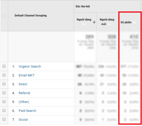Sort by the Số phiên column header
The height and width of the screenshot is (126, 142).
126,22
